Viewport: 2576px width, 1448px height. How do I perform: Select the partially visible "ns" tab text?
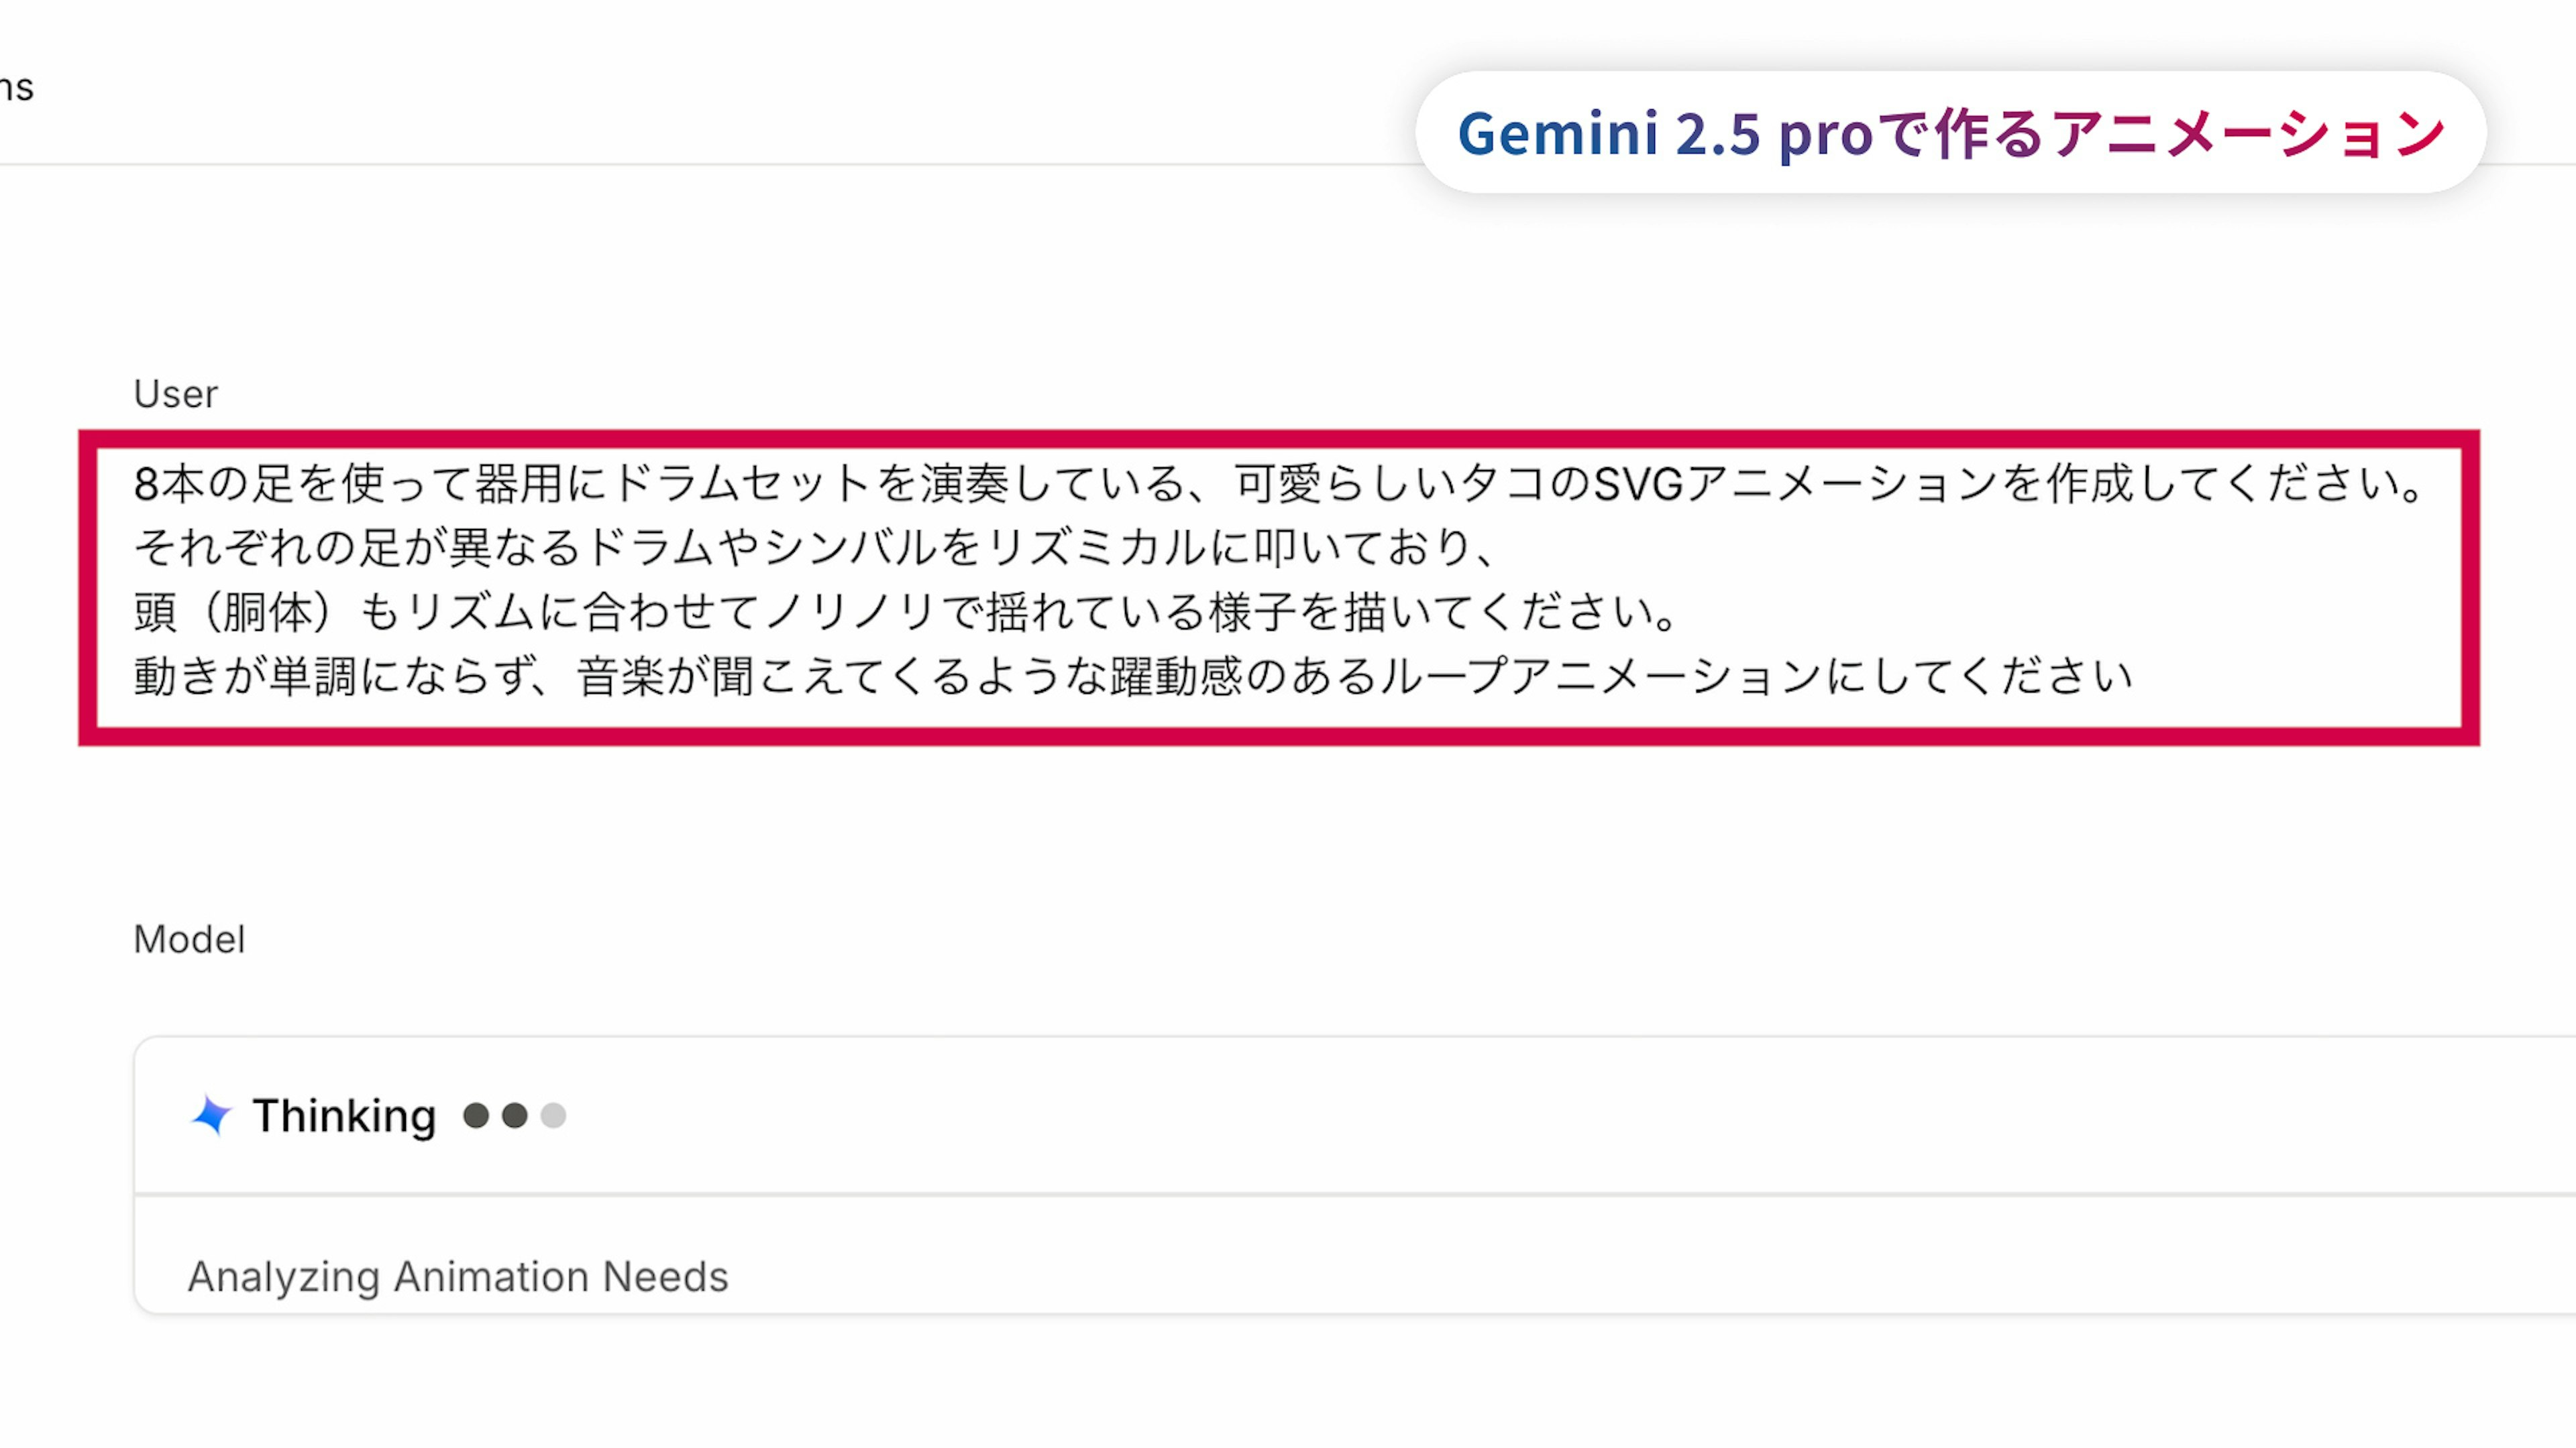click(x=17, y=88)
